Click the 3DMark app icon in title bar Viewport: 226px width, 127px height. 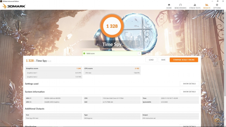pyautogui.click(x=1, y=1)
